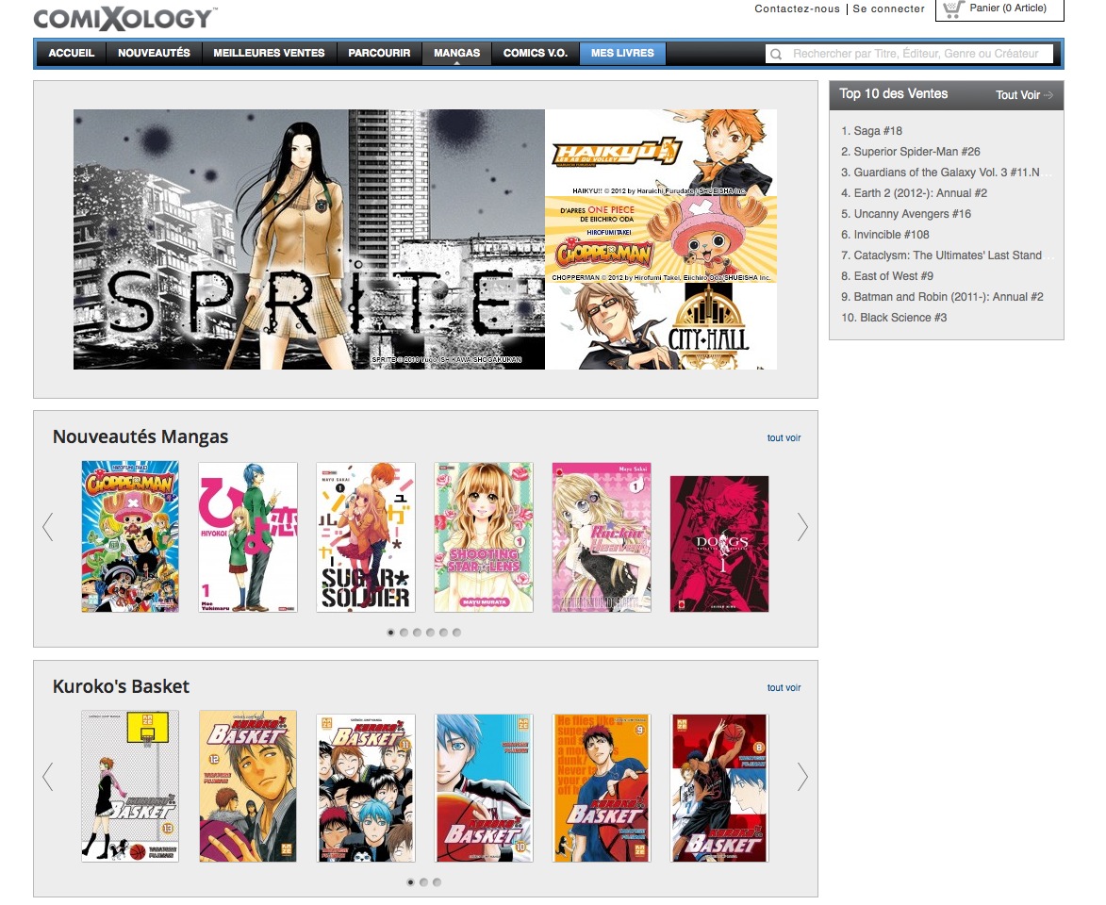The width and height of the screenshot is (1106, 905).
Task: Click the search magnifier icon
Action: [776, 54]
